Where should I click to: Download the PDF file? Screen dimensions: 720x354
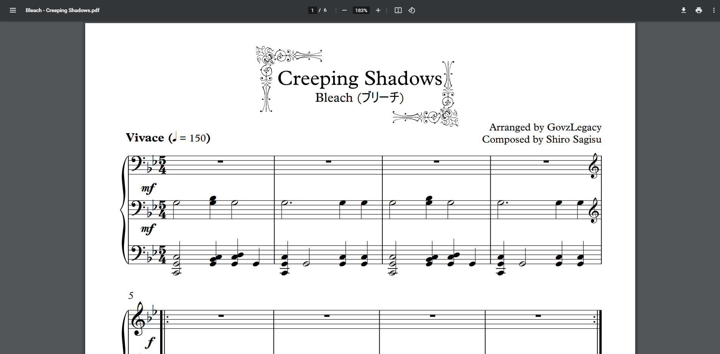click(x=683, y=10)
